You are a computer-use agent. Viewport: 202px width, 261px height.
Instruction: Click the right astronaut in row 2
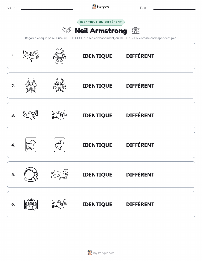(60, 85)
